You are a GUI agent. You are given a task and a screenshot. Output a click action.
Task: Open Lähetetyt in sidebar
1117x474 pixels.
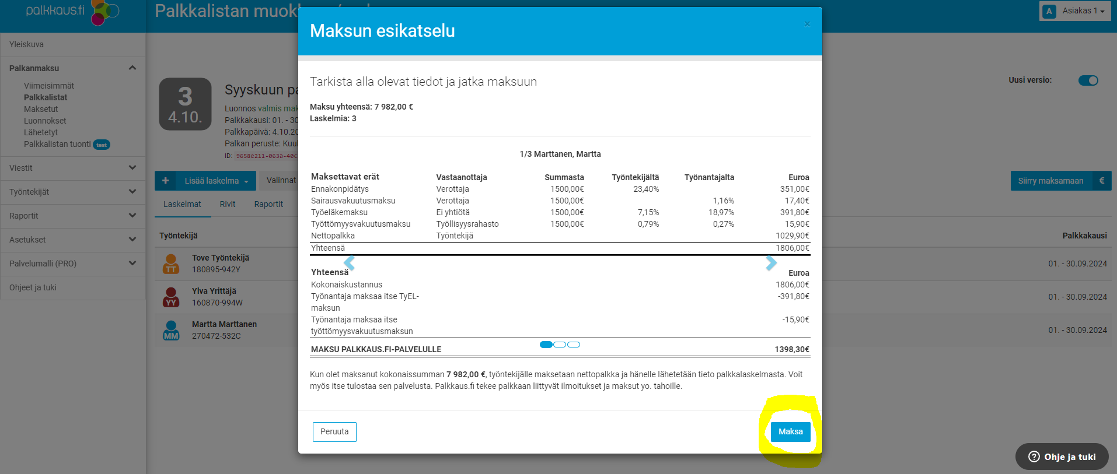[41, 132]
